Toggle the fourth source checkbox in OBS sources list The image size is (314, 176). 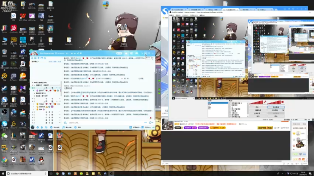click(x=230, y=109)
